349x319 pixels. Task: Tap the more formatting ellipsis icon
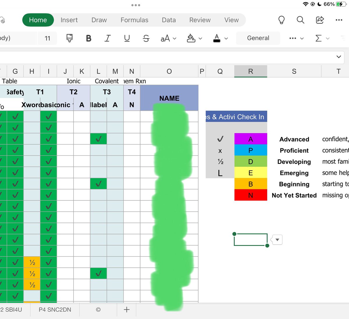[x=293, y=38]
